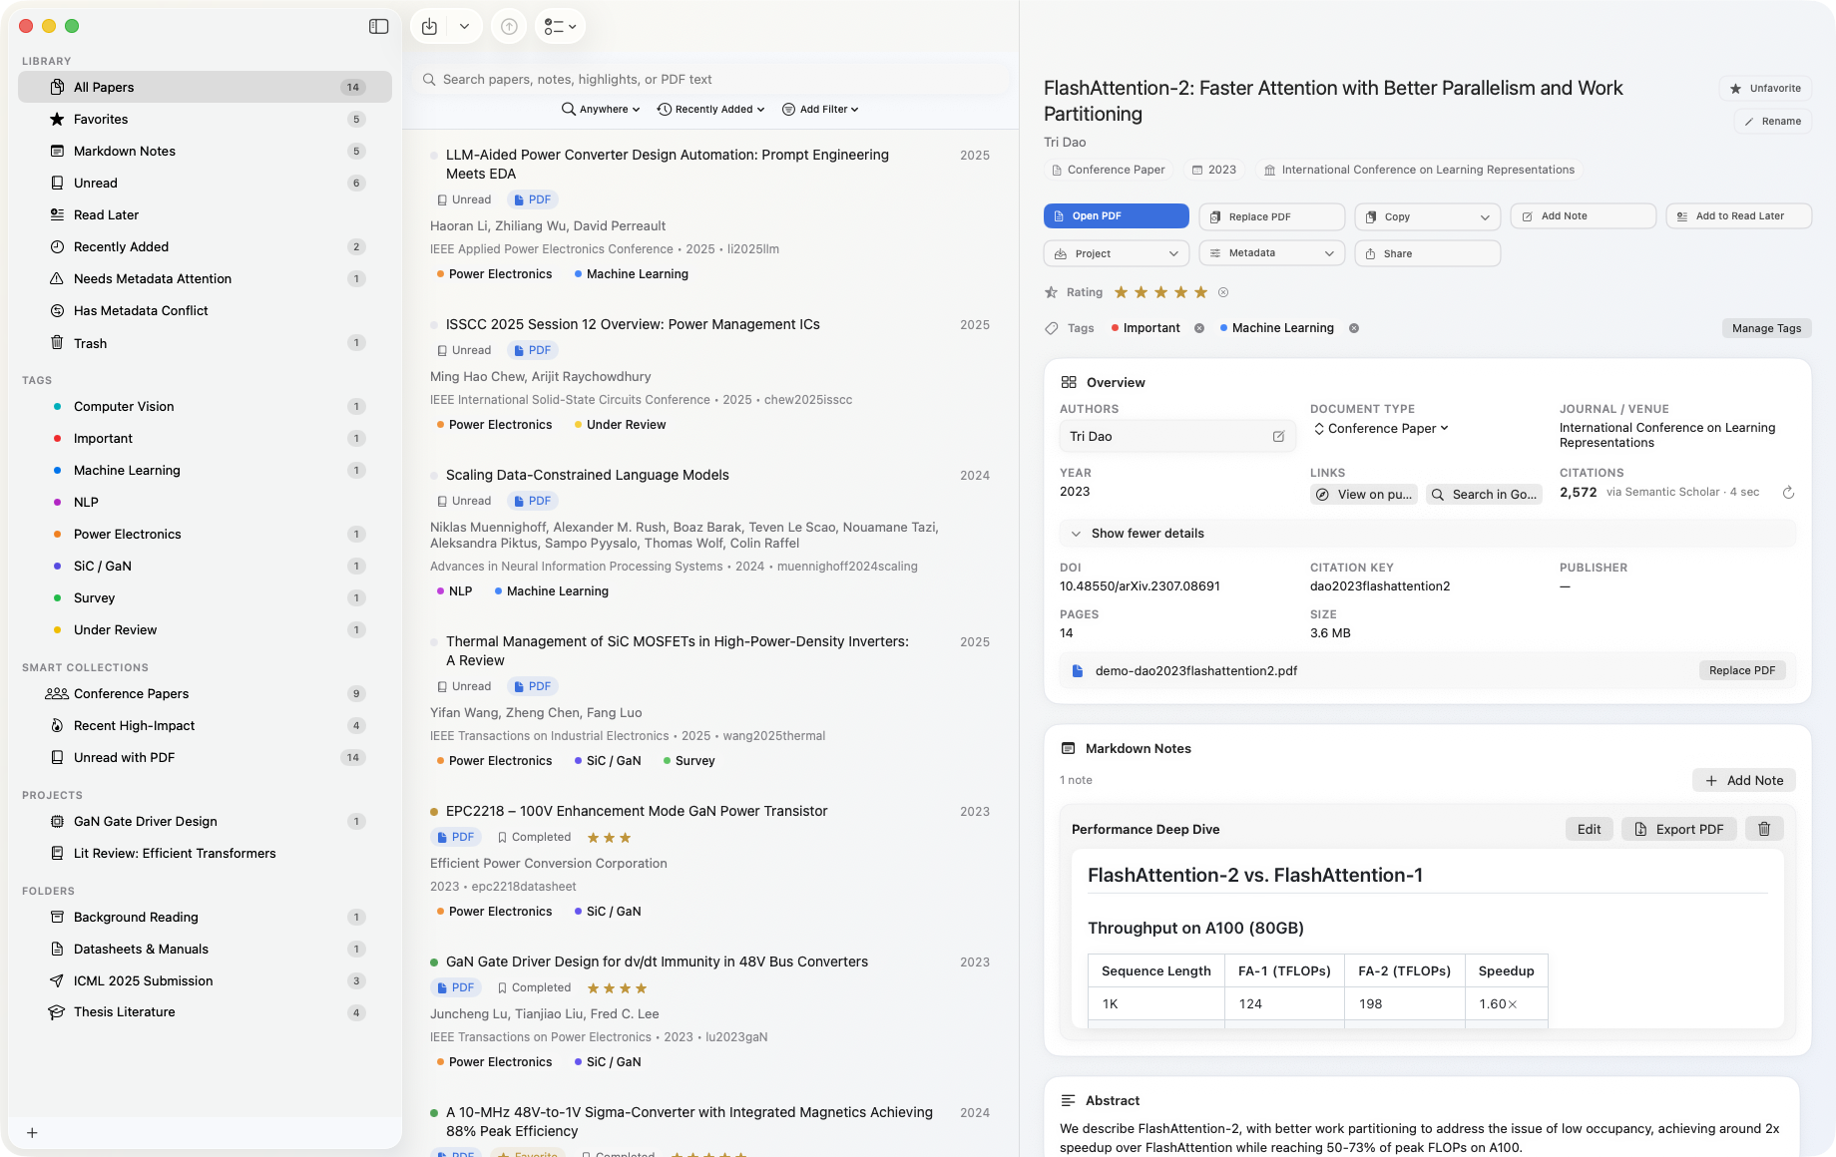The width and height of the screenshot is (1836, 1157).
Task: Click the Open PDF button
Action: point(1116,215)
